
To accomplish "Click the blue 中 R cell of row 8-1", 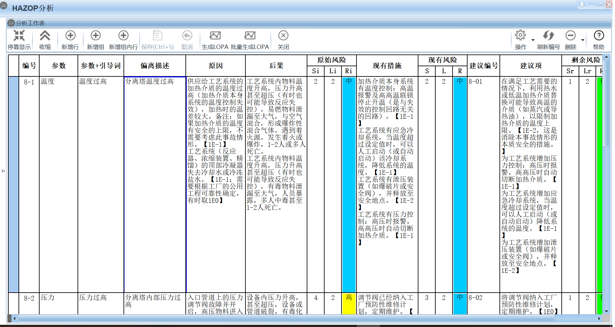I will tap(460, 184).
